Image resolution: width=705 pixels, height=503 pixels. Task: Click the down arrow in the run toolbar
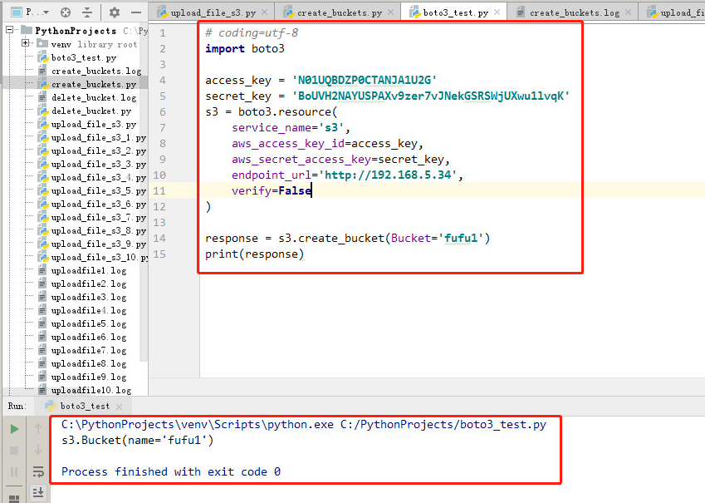tap(38, 450)
